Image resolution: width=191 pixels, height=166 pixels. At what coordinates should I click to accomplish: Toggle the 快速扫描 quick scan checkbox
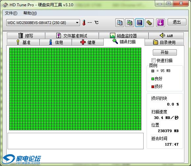[153, 60]
